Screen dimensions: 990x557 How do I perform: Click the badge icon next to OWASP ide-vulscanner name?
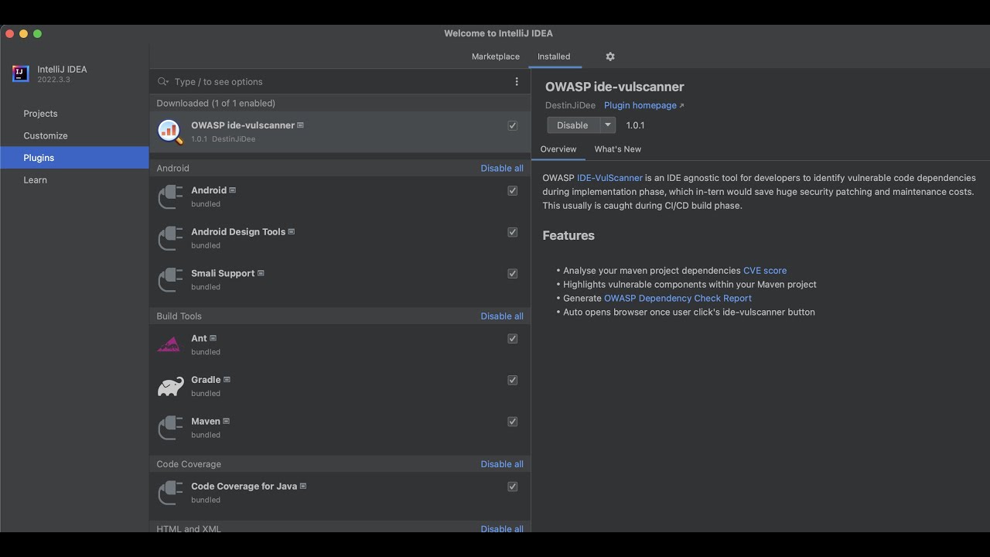[300, 125]
